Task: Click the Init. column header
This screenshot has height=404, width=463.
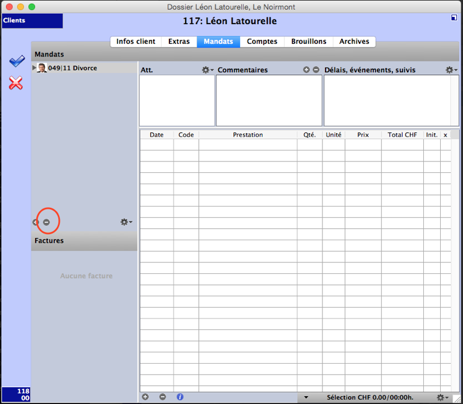Action: 432,135
